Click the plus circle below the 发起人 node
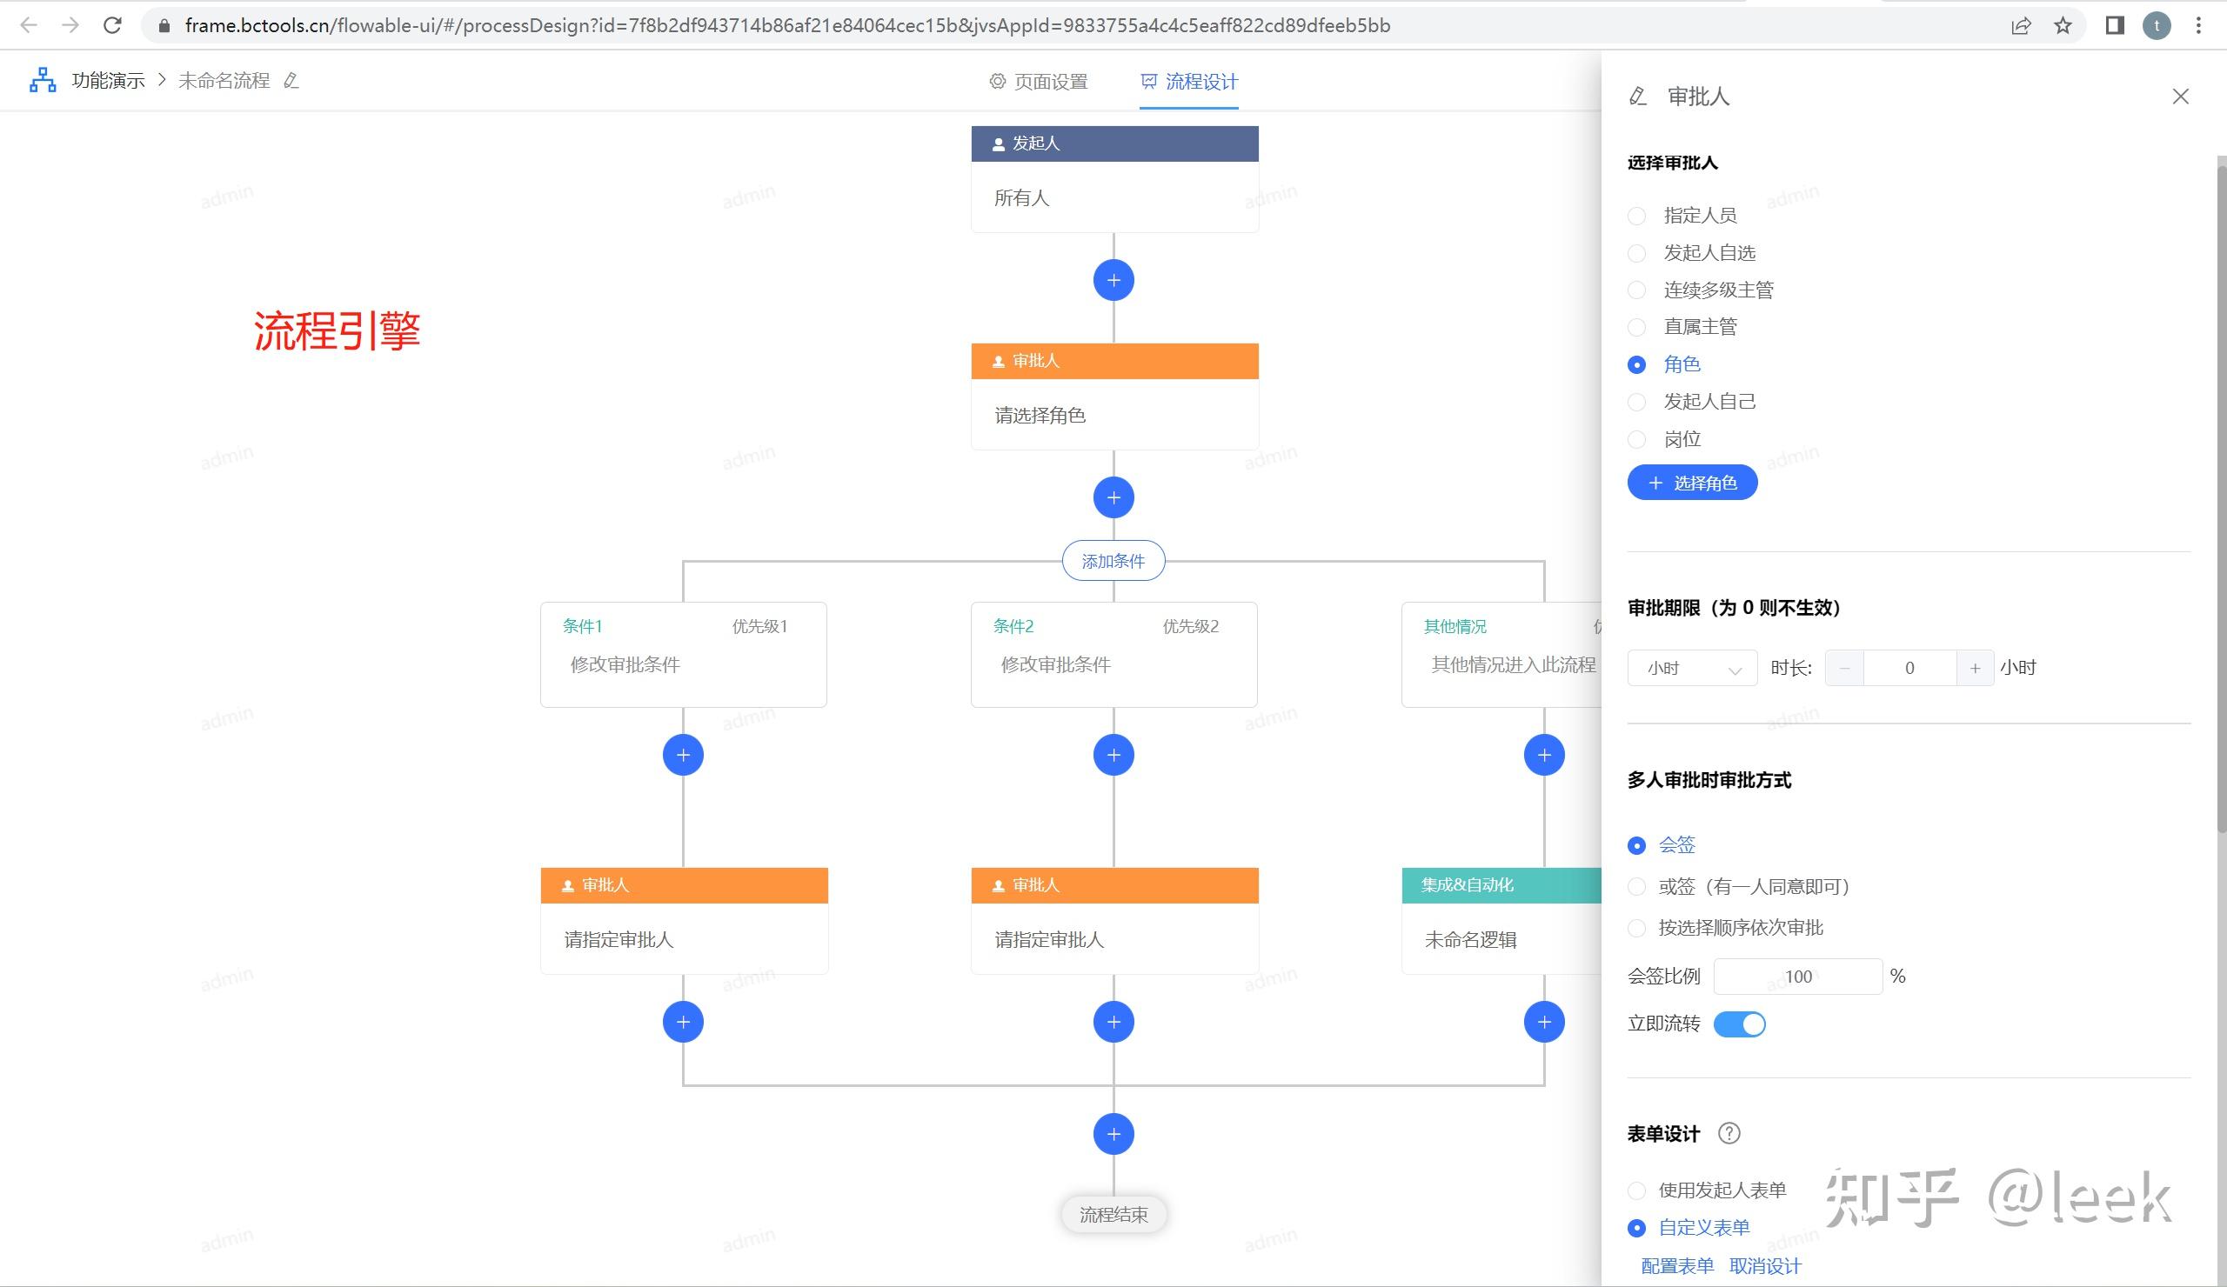The width and height of the screenshot is (2227, 1287). click(1113, 280)
